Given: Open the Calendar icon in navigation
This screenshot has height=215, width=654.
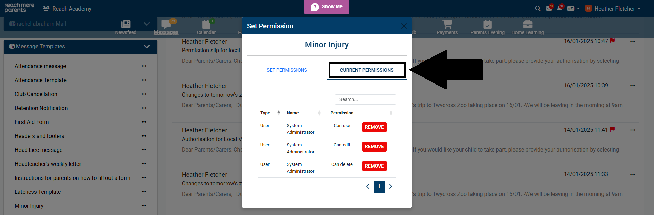Looking at the screenshot, I should (x=206, y=25).
